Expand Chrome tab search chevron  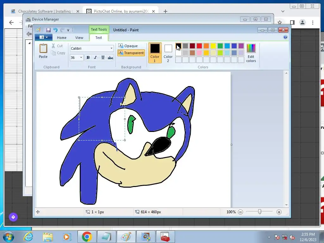[x=283, y=11]
